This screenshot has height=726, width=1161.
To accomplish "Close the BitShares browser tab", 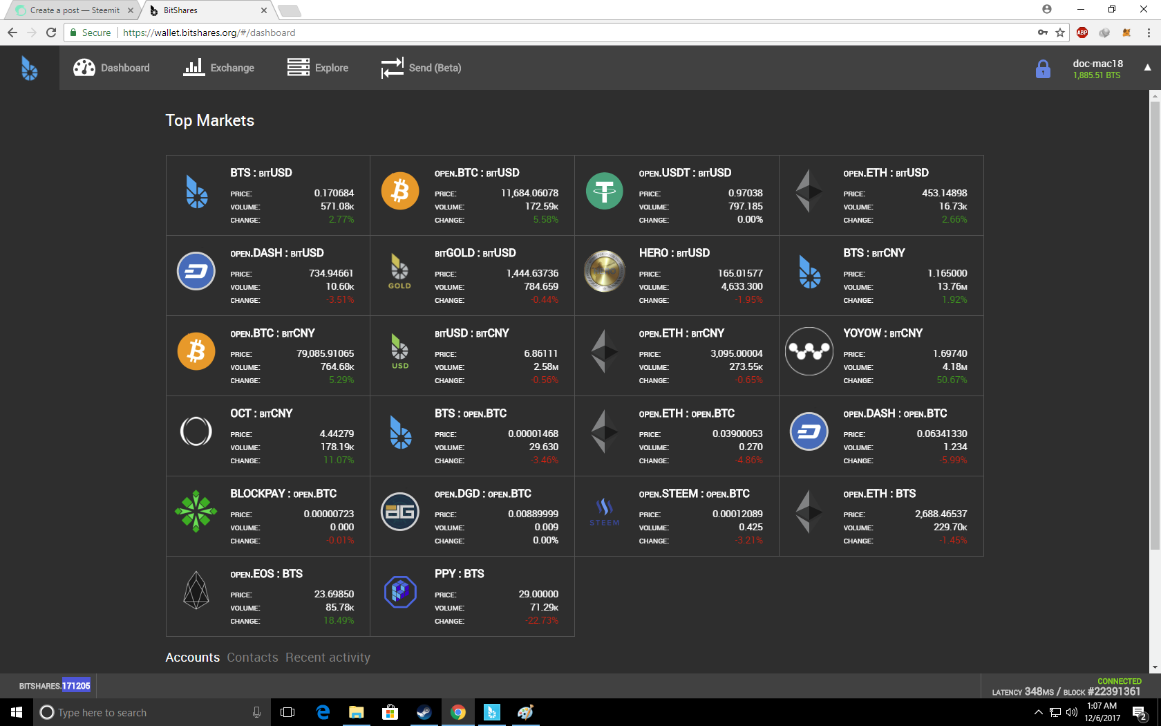I will pos(264,10).
